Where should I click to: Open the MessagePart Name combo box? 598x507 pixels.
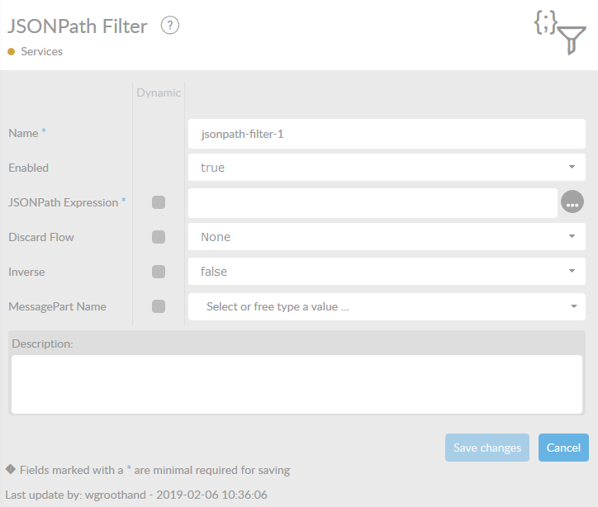(x=387, y=306)
